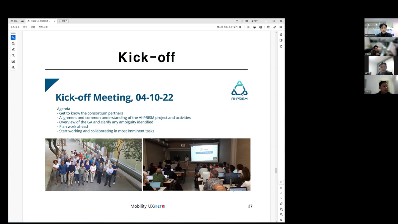
Task: Select the freehand draw tool
Action: pyautogui.click(x=13, y=55)
